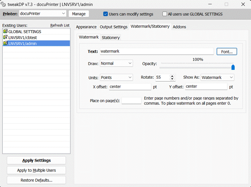Click the Apply Settings button
The width and height of the screenshot is (251, 187).
pos(36,160)
